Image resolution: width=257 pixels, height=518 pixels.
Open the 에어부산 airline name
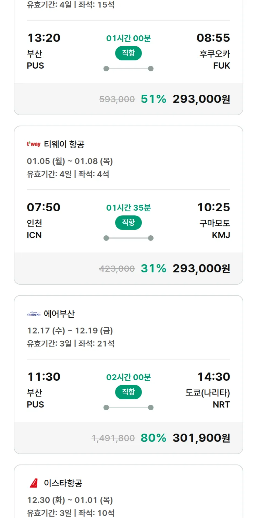(x=59, y=314)
